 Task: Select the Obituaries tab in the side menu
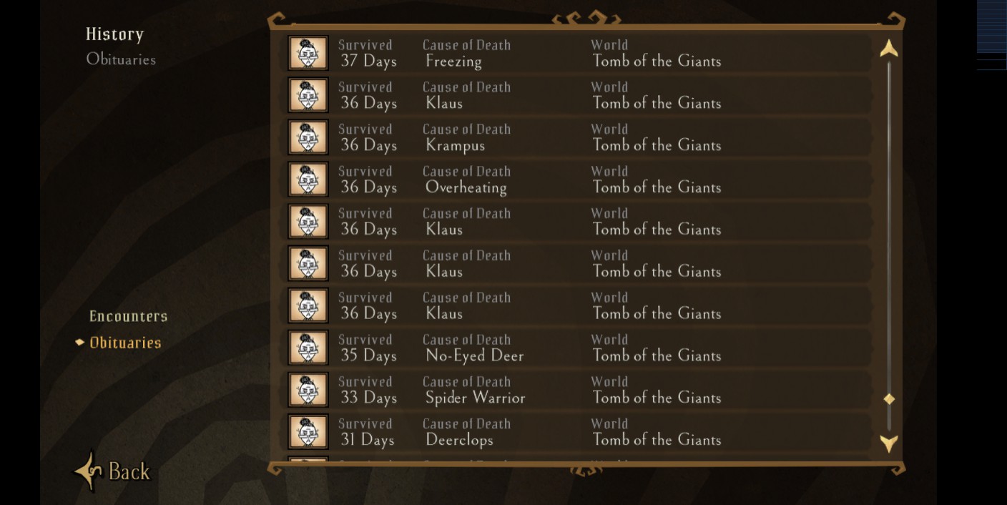pyautogui.click(x=125, y=343)
